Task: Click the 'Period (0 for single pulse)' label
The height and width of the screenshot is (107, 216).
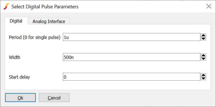Action: [35, 37]
